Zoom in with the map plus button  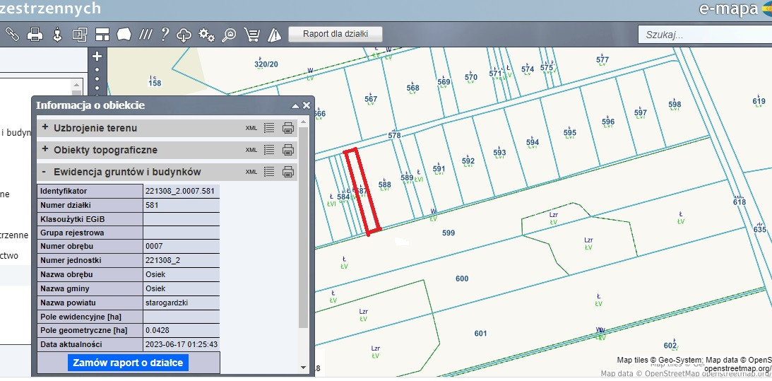[x=97, y=57]
